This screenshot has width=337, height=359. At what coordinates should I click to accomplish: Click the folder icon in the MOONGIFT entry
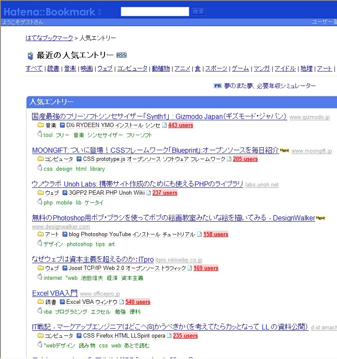pos(41,159)
